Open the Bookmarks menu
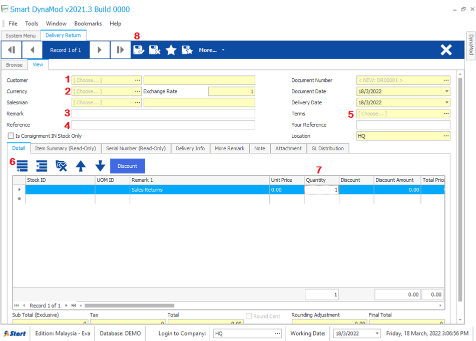 pyautogui.click(x=88, y=23)
